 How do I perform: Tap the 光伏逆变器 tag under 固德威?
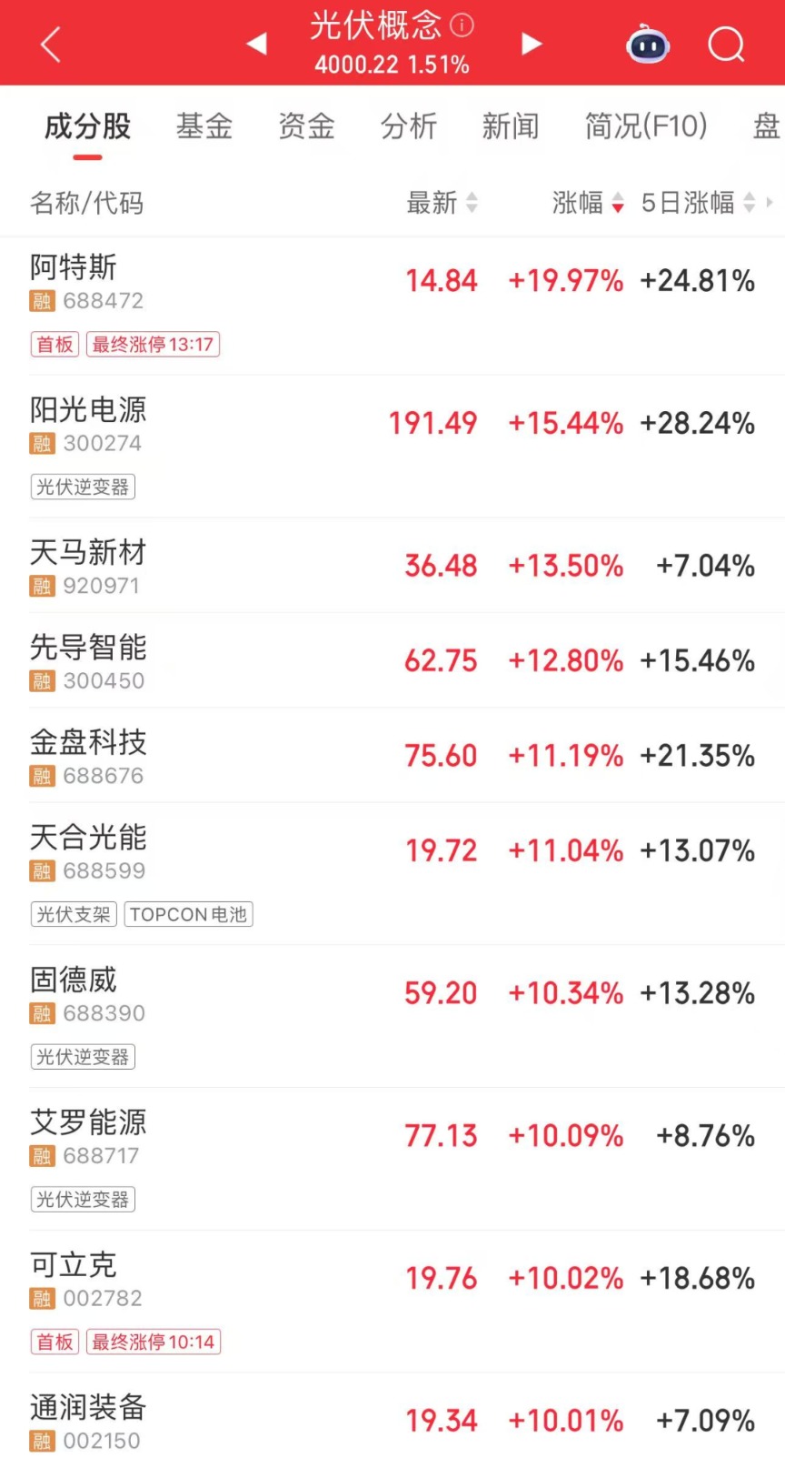point(83,1057)
